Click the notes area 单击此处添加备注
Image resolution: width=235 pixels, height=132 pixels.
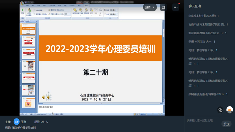coord(100,109)
